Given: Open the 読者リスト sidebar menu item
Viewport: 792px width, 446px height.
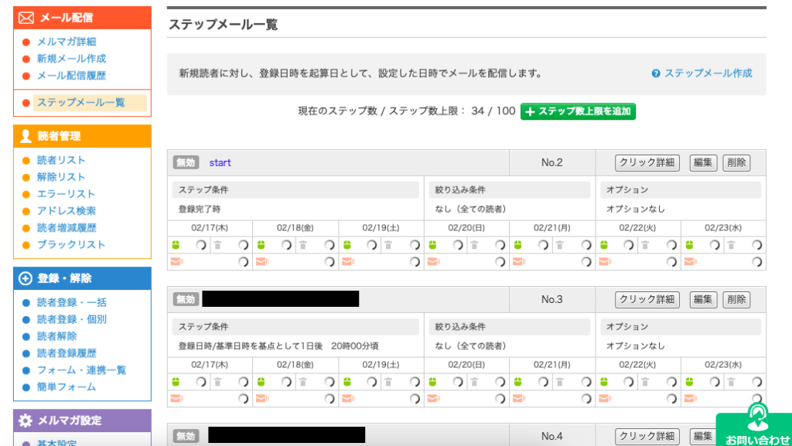Looking at the screenshot, I should [x=61, y=160].
